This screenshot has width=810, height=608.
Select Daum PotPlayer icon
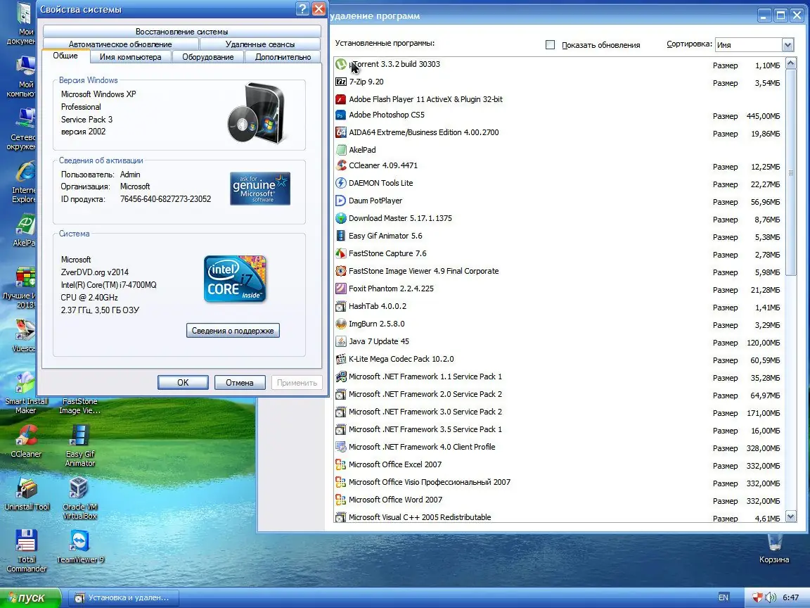340,201
